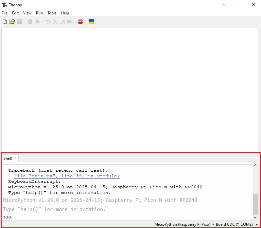Stop the backend with red STOP icon

click(80, 22)
